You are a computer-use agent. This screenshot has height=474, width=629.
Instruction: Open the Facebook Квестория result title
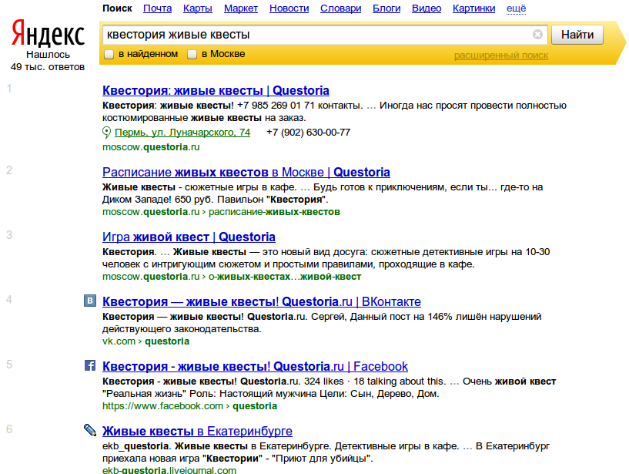click(255, 366)
